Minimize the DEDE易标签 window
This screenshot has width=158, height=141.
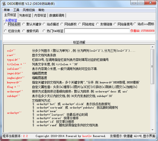click(134, 3)
